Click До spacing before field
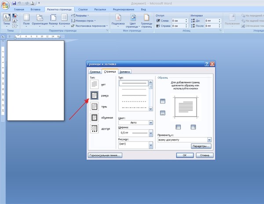Viewport: 264px width, 204px height. [x=211, y=21]
